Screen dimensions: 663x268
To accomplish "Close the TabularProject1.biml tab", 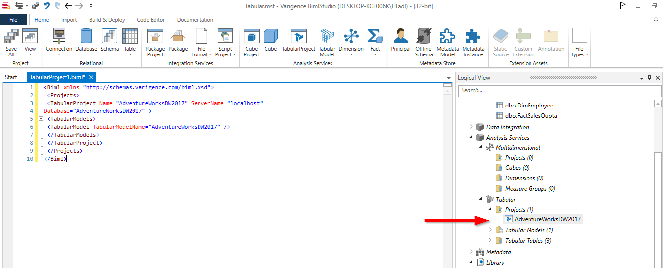I will (91, 77).
